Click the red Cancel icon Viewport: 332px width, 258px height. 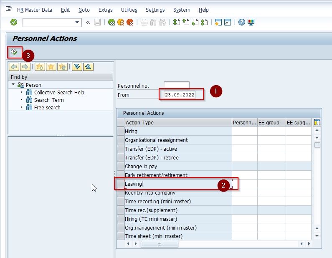coord(130,22)
